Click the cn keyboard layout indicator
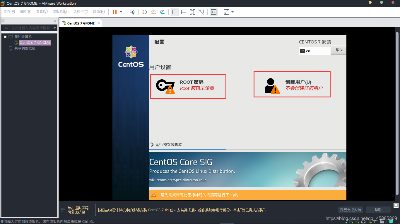This screenshot has width=400, height=224. tap(315, 51)
